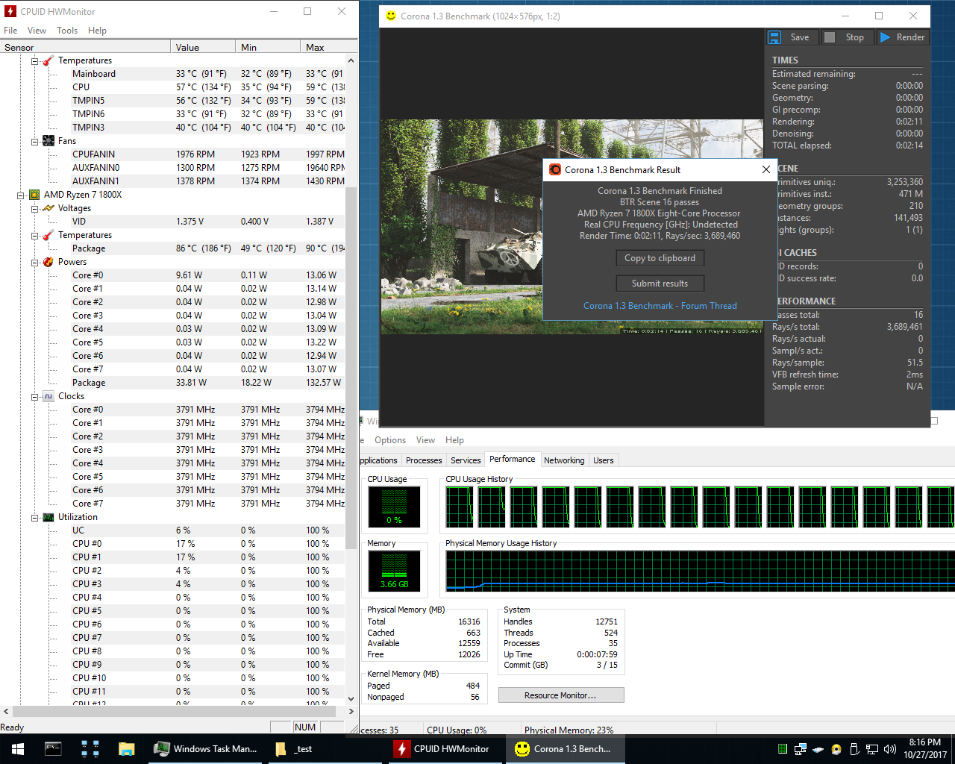Close the Corona Benchmark Result dialog

coord(766,169)
